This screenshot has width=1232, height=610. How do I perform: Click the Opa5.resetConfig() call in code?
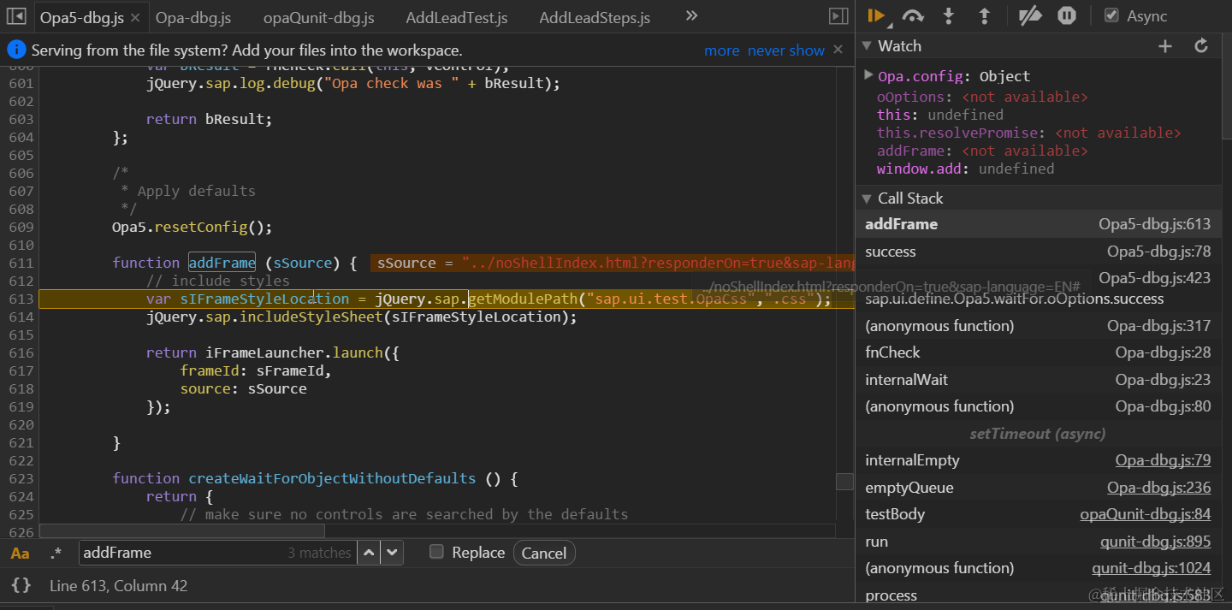tap(192, 227)
